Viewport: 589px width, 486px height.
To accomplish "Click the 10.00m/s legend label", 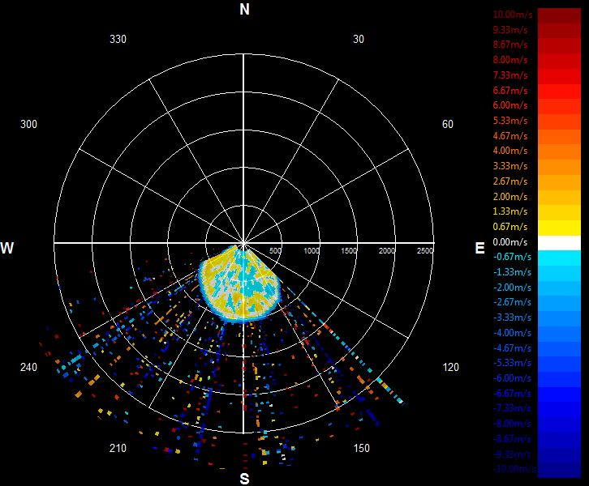I will (x=513, y=15).
